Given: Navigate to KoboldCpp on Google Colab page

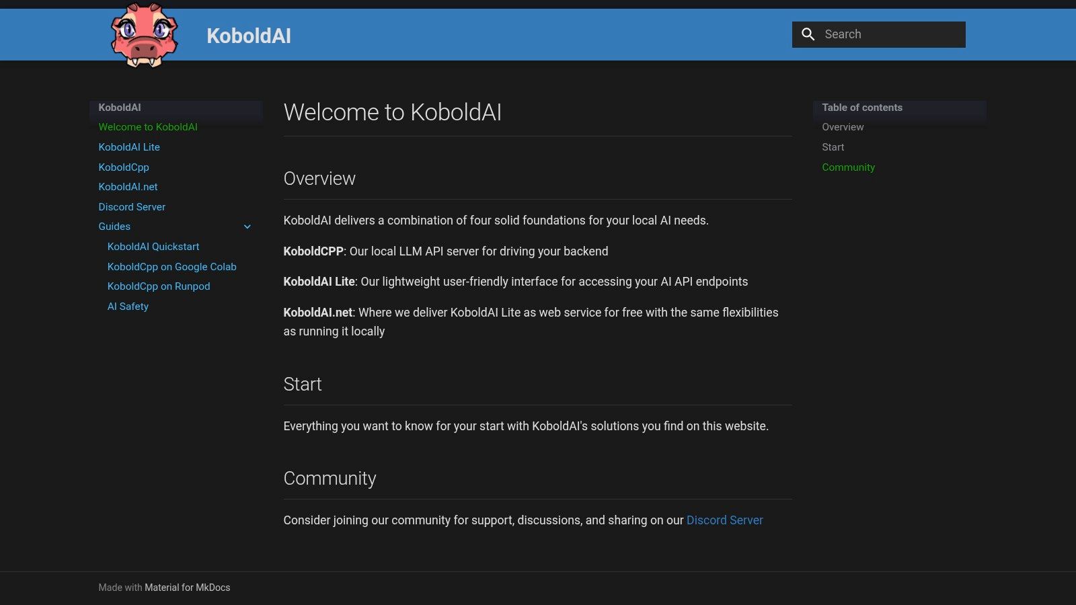Looking at the screenshot, I should pos(171,267).
